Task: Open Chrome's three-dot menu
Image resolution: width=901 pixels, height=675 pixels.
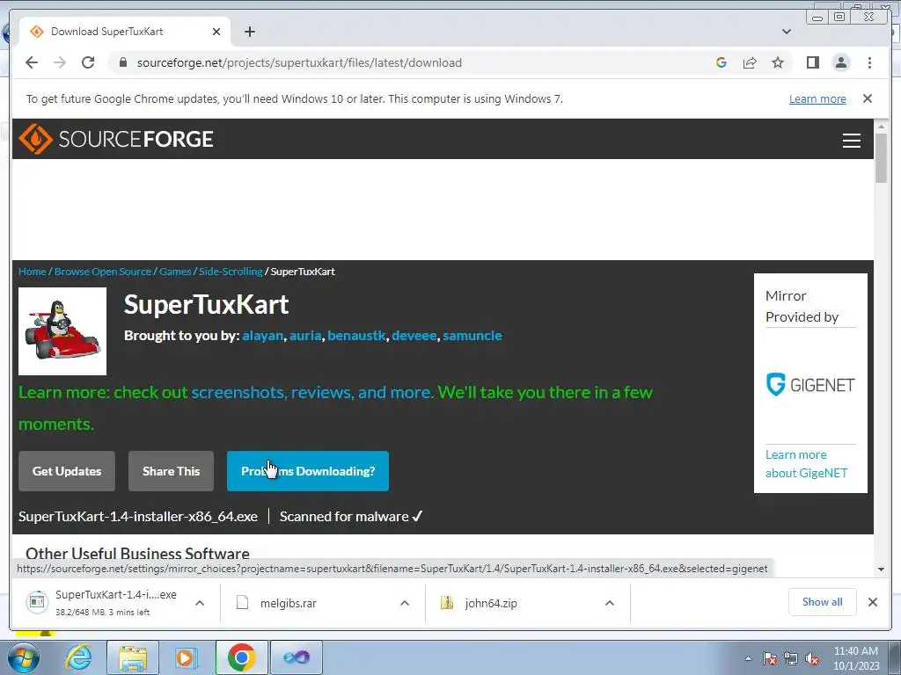Action: [x=869, y=62]
